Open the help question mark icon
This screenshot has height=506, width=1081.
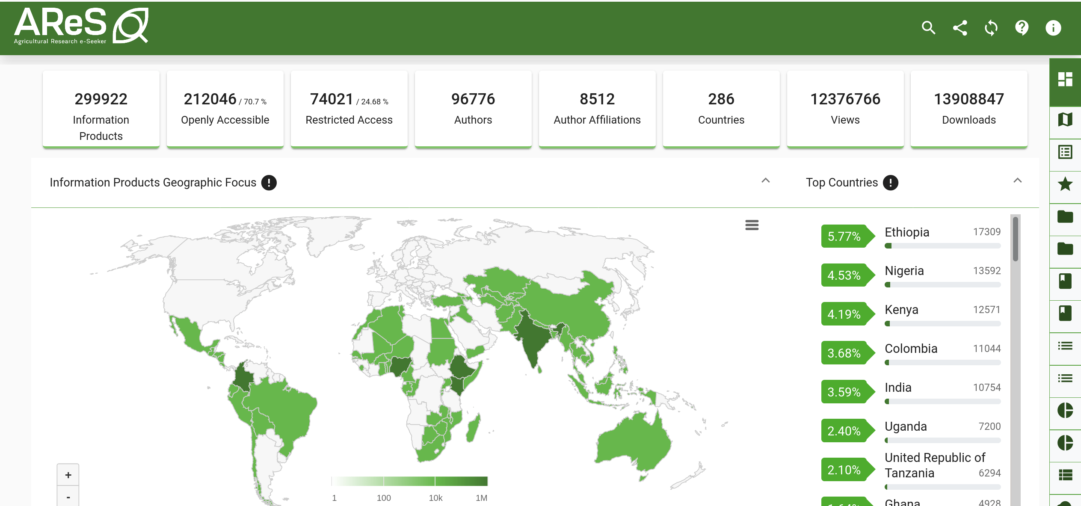pyautogui.click(x=1022, y=28)
